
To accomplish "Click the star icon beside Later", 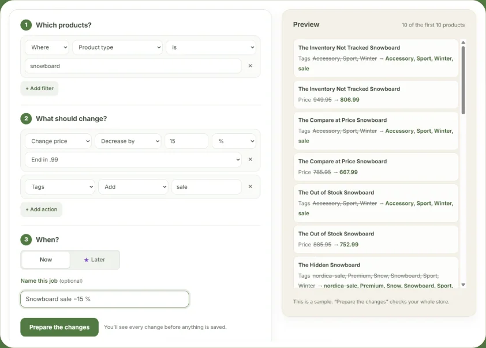I will pyautogui.click(x=86, y=260).
